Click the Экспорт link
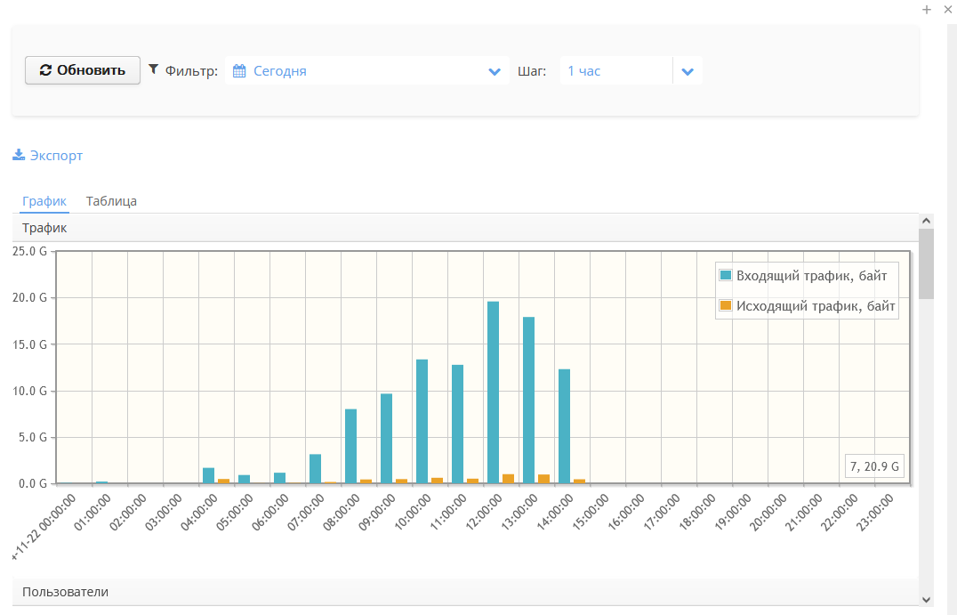Viewport: 957px width, 615px height. tap(56, 156)
